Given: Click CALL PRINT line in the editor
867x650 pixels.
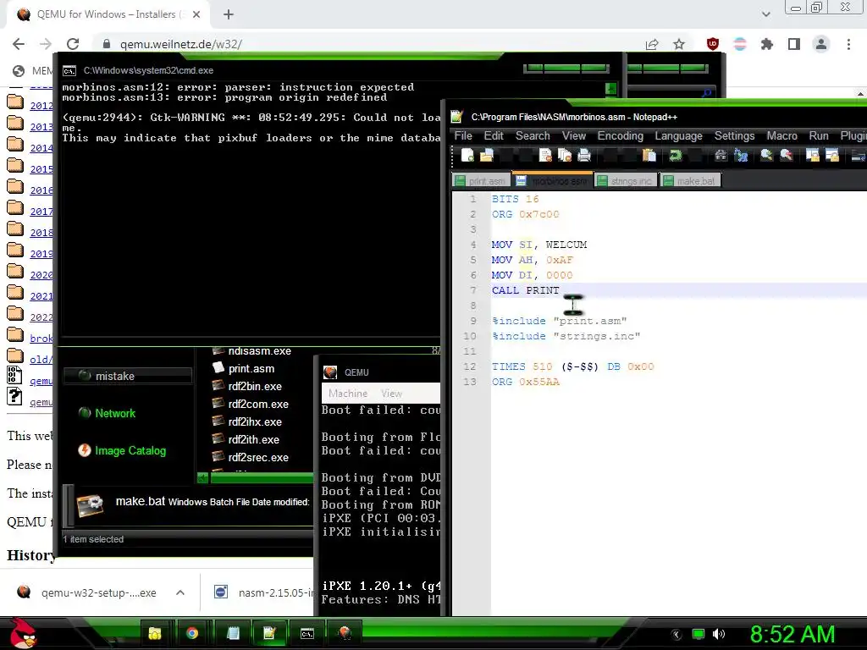Looking at the screenshot, I should click(x=525, y=290).
